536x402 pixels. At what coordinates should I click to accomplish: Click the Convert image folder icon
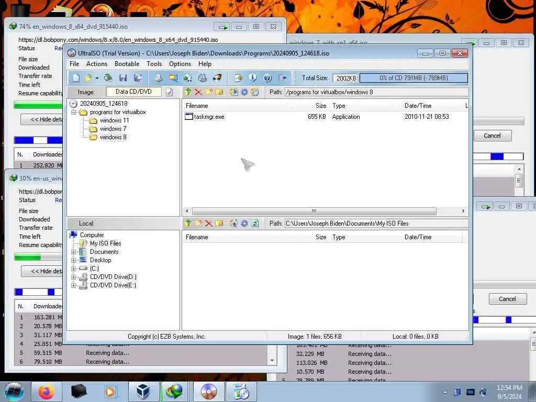tap(173, 78)
